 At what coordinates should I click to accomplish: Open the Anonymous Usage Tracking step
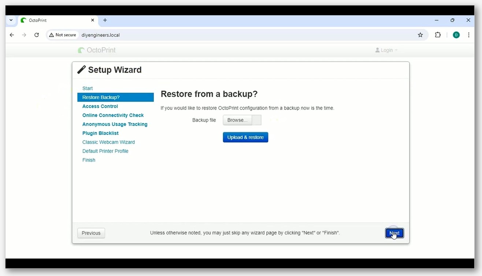(x=115, y=124)
